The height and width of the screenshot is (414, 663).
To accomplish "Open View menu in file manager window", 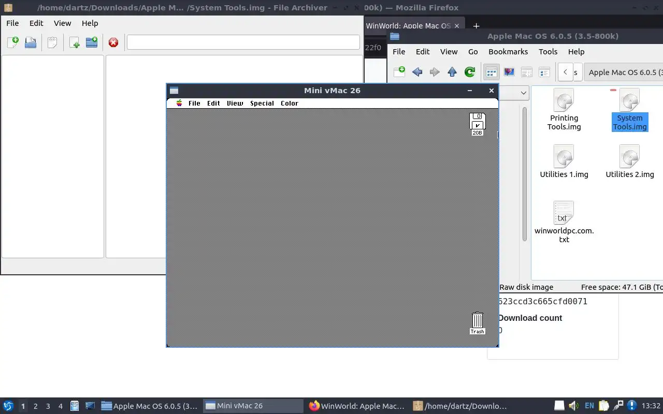I will [449, 52].
